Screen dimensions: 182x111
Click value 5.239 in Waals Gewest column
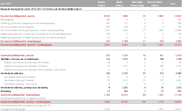(125, 55)
